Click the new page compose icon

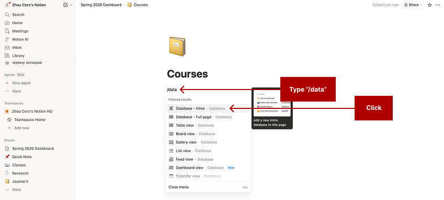click(x=66, y=5)
